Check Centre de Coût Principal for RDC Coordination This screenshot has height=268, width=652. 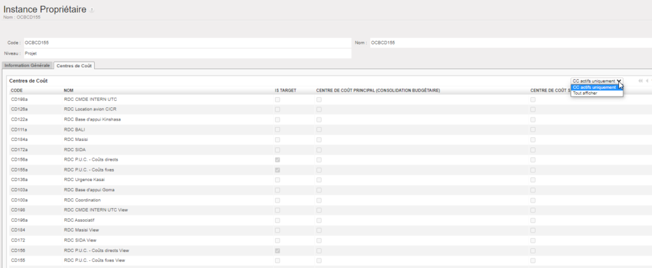319,200
